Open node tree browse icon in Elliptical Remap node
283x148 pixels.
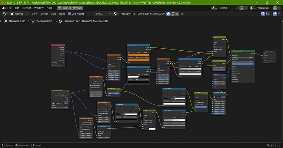pos(215,97)
